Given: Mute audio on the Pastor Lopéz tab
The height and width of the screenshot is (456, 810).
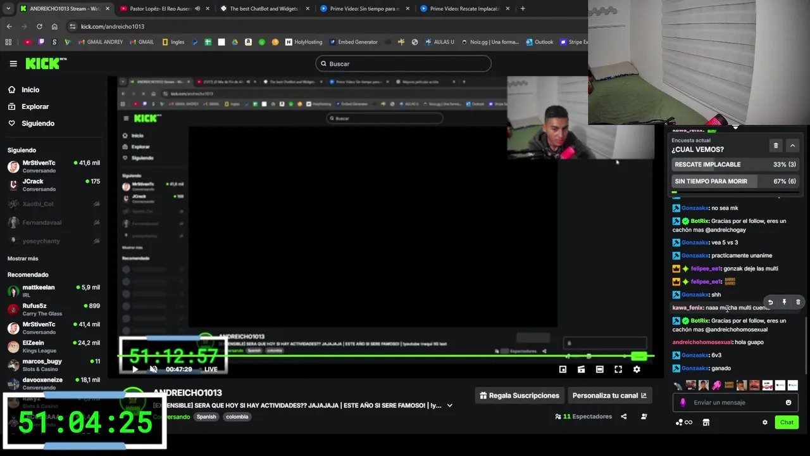Looking at the screenshot, I should coord(197,9).
